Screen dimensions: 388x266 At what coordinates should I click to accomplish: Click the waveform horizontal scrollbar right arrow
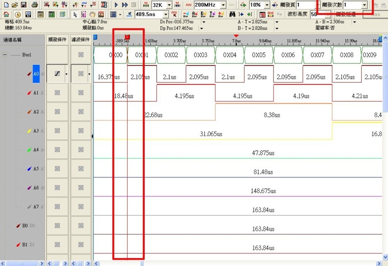pos(379,264)
